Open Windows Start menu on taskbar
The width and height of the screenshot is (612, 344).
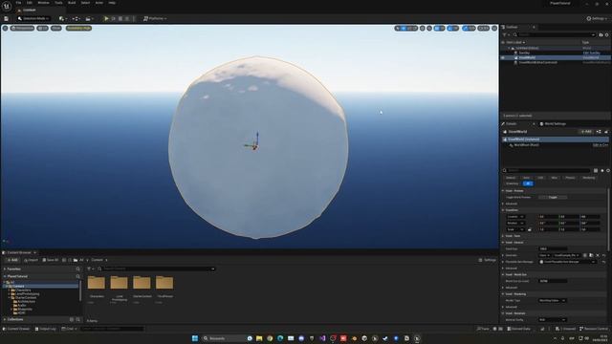click(x=195, y=338)
